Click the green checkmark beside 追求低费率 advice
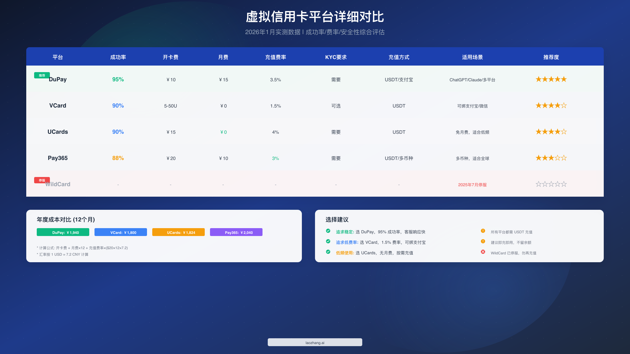This screenshot has width=630, height=354. (x=328, y=241)
